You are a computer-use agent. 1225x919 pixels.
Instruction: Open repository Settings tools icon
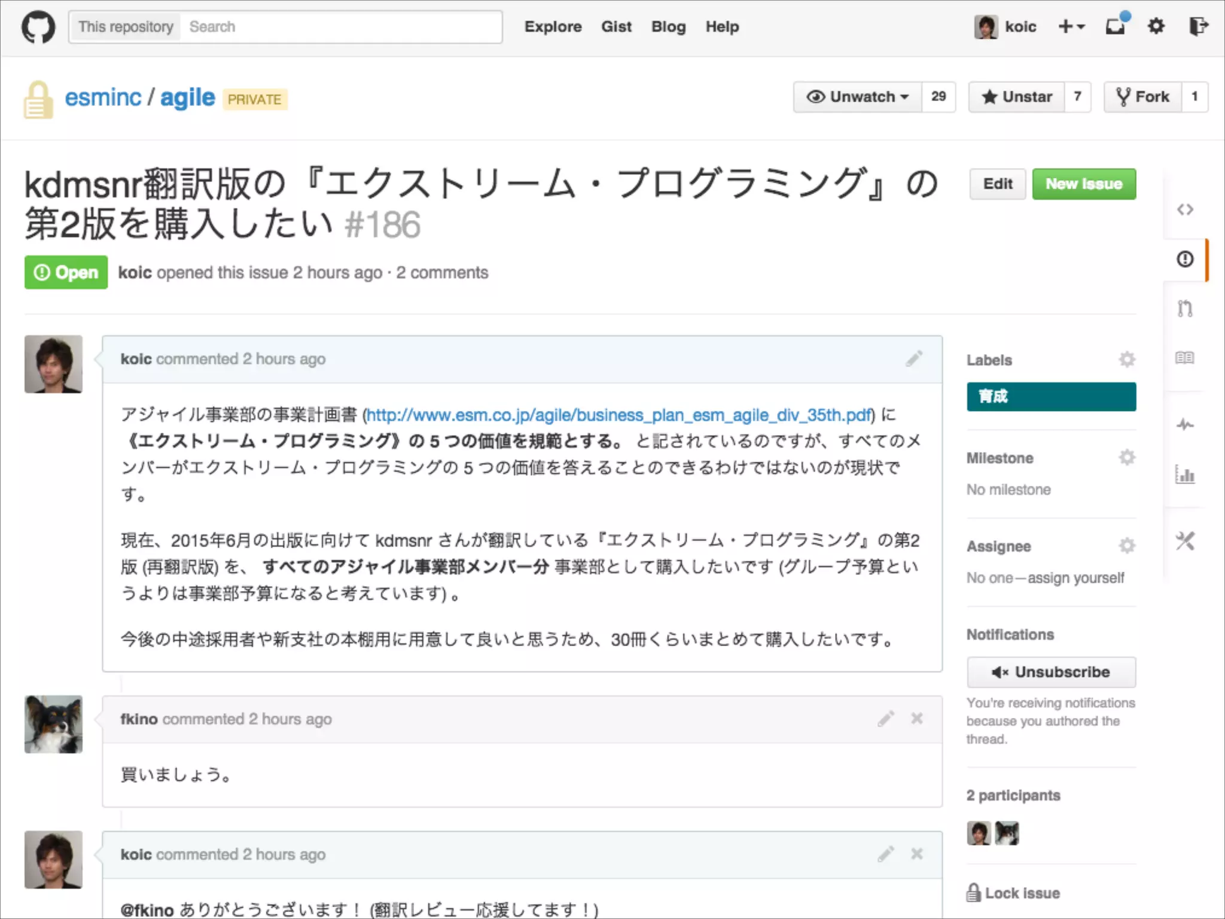coord(1185,541)
